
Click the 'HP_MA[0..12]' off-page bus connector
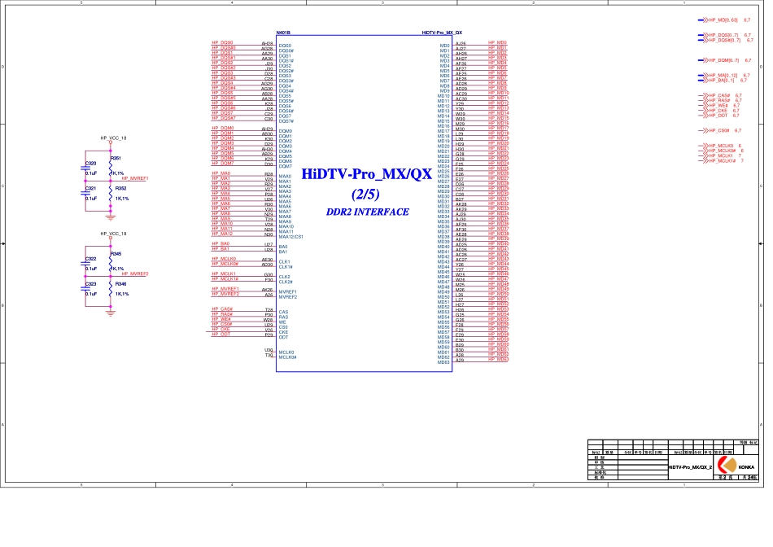pos(723,76)
